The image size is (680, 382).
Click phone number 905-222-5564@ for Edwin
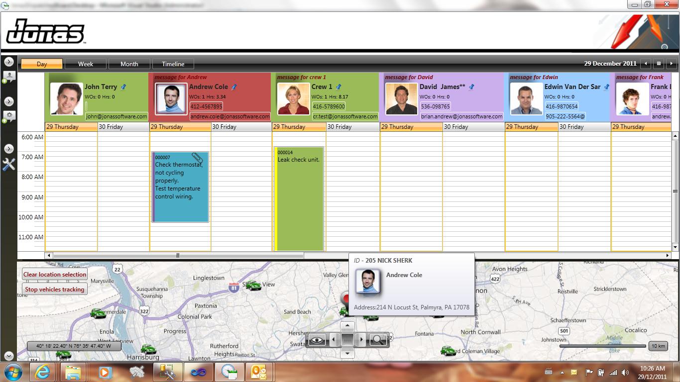[x=565, y=116]
